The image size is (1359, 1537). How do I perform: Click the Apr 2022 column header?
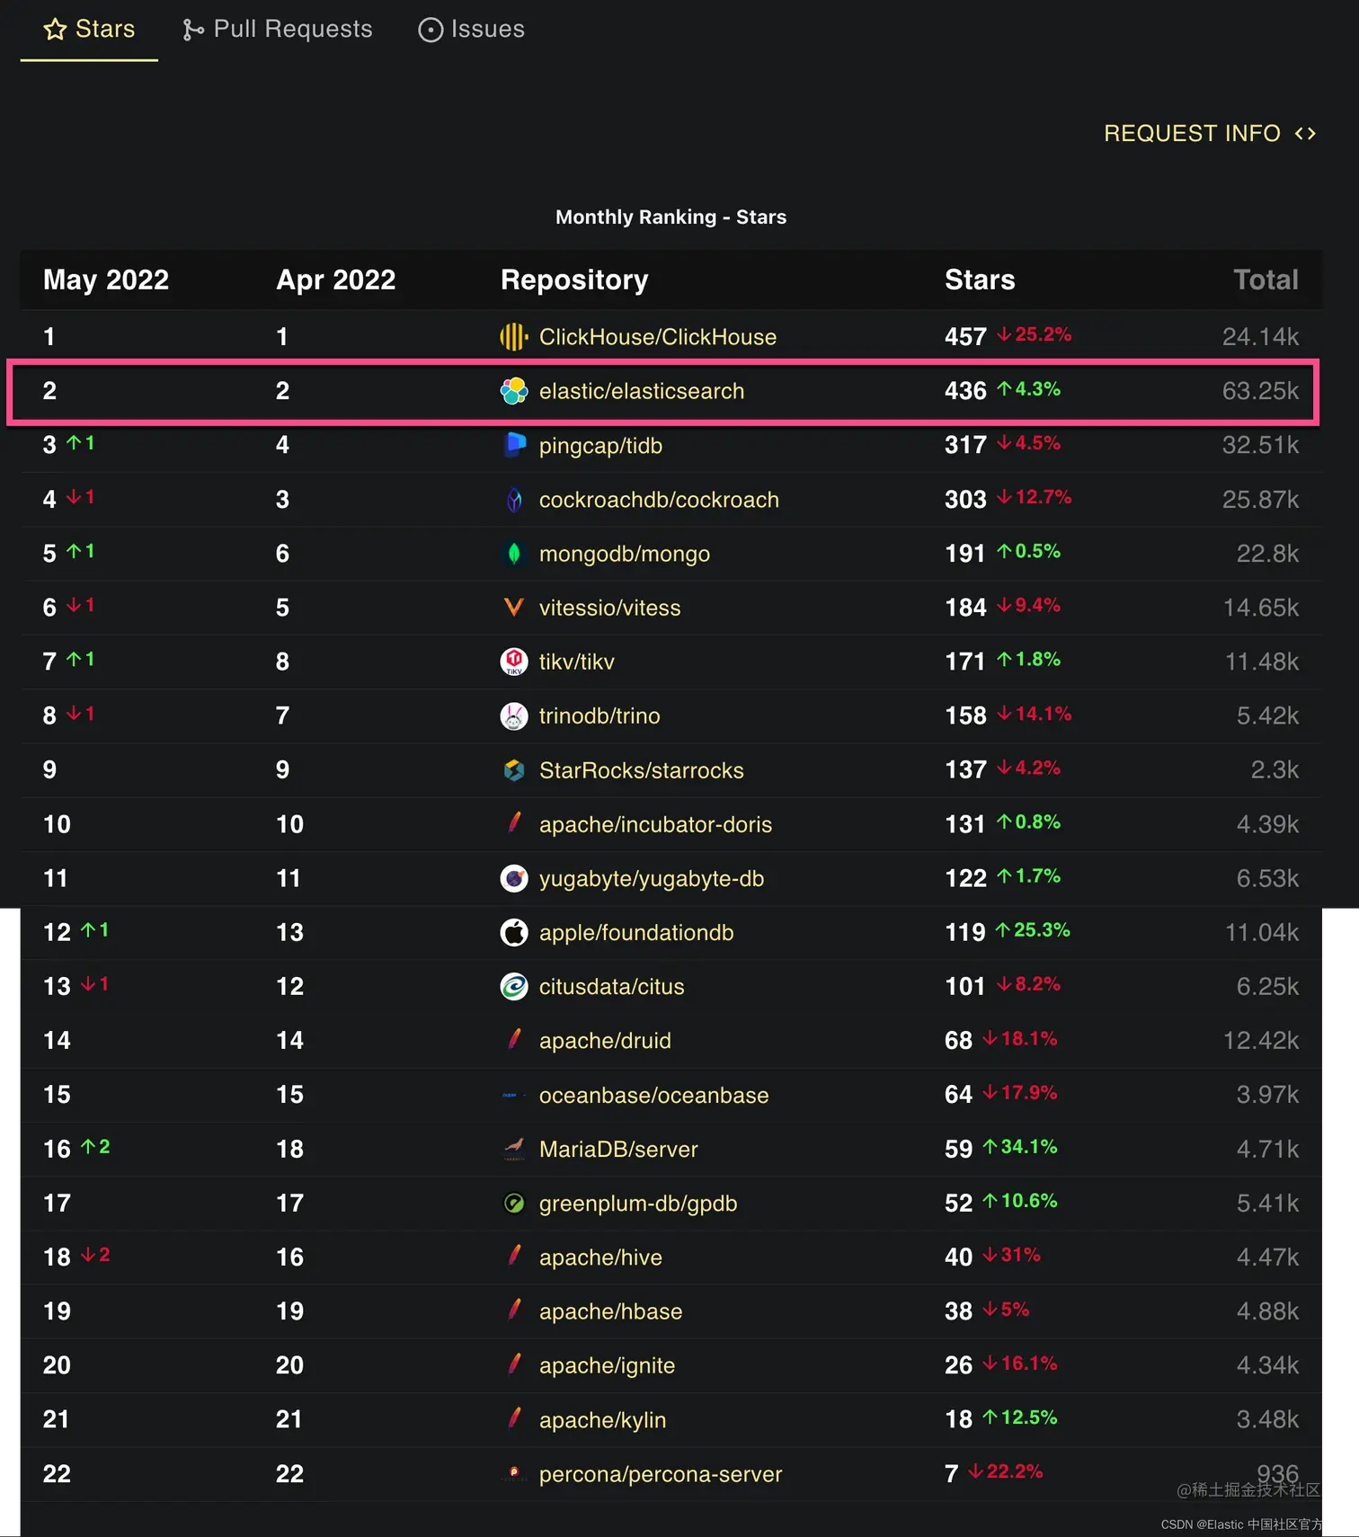point(336,280)
